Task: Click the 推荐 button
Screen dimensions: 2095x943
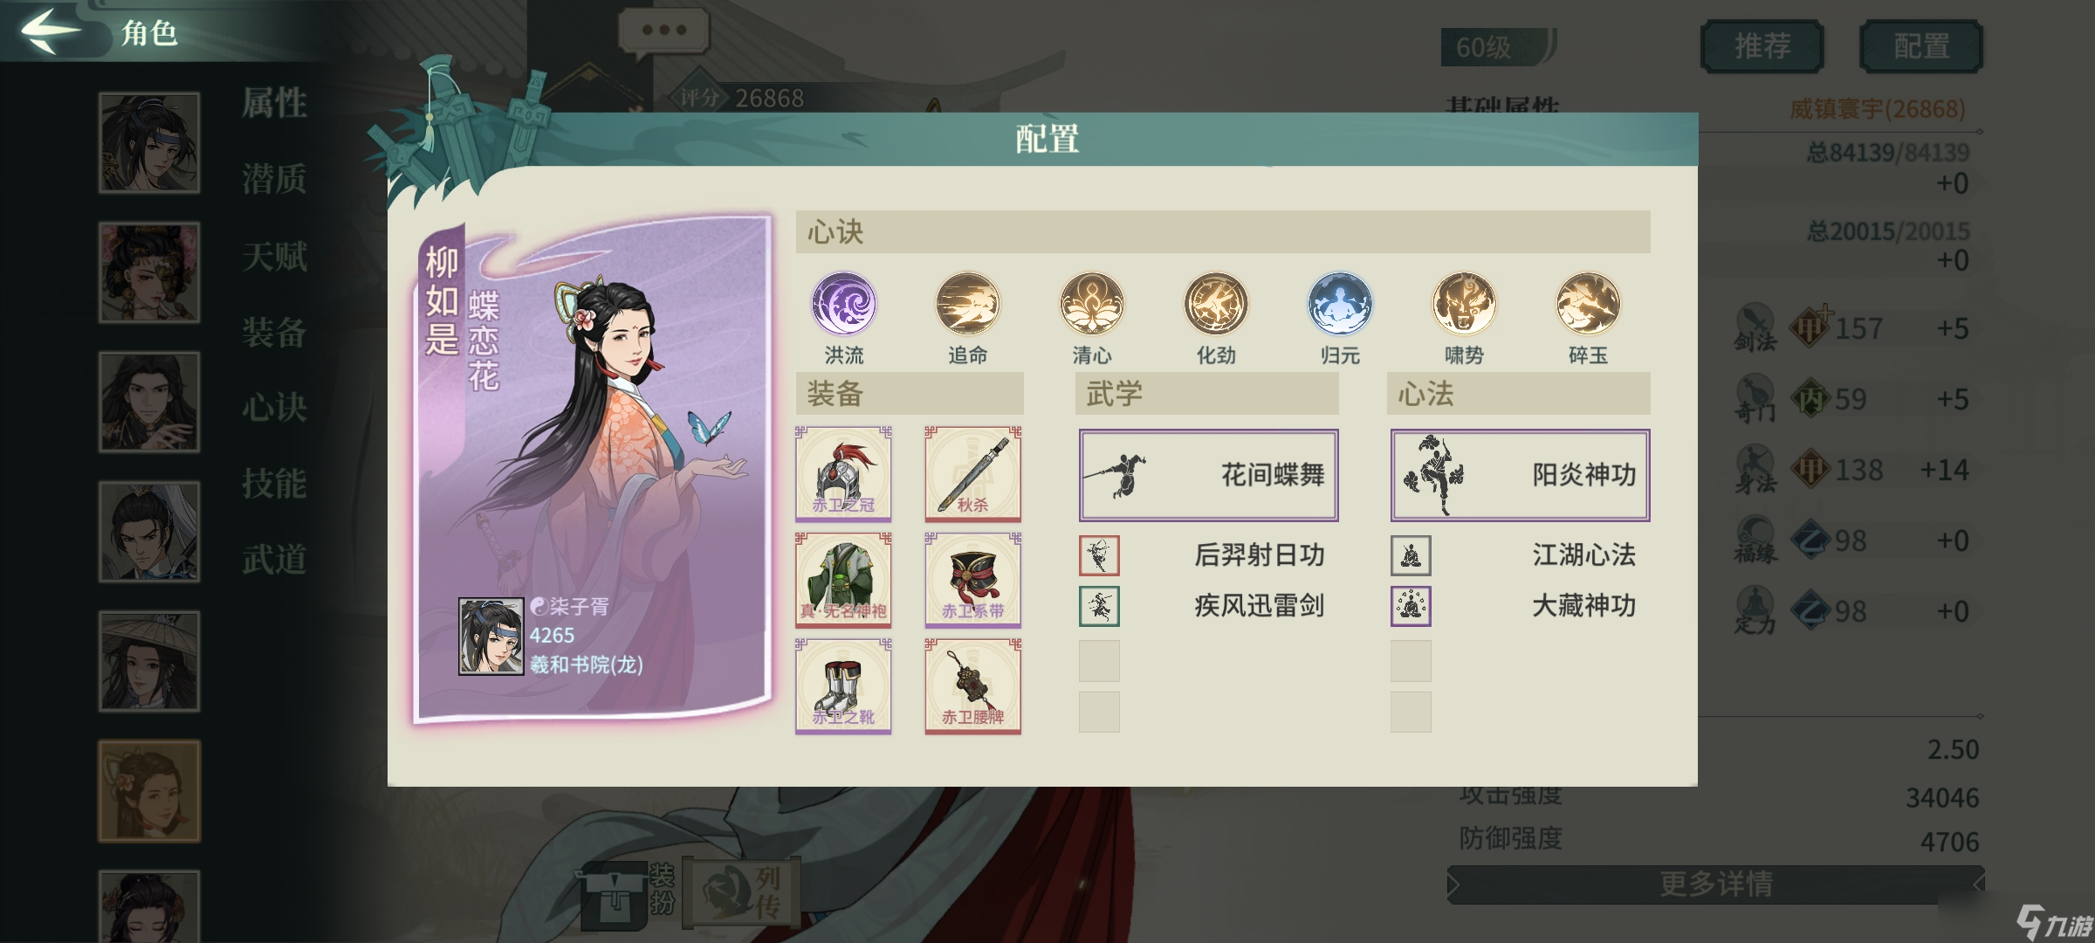Action: [x=1762, y=46]
